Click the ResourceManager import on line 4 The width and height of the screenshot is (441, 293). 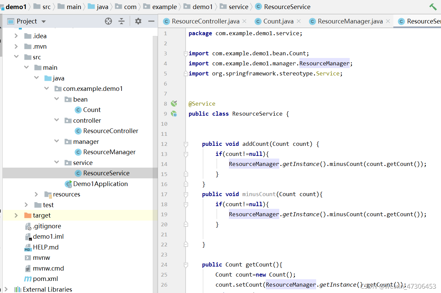point(324,63)
